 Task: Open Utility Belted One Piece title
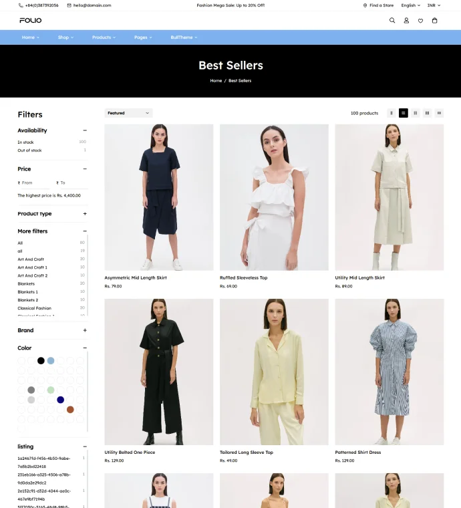(130, 453)
